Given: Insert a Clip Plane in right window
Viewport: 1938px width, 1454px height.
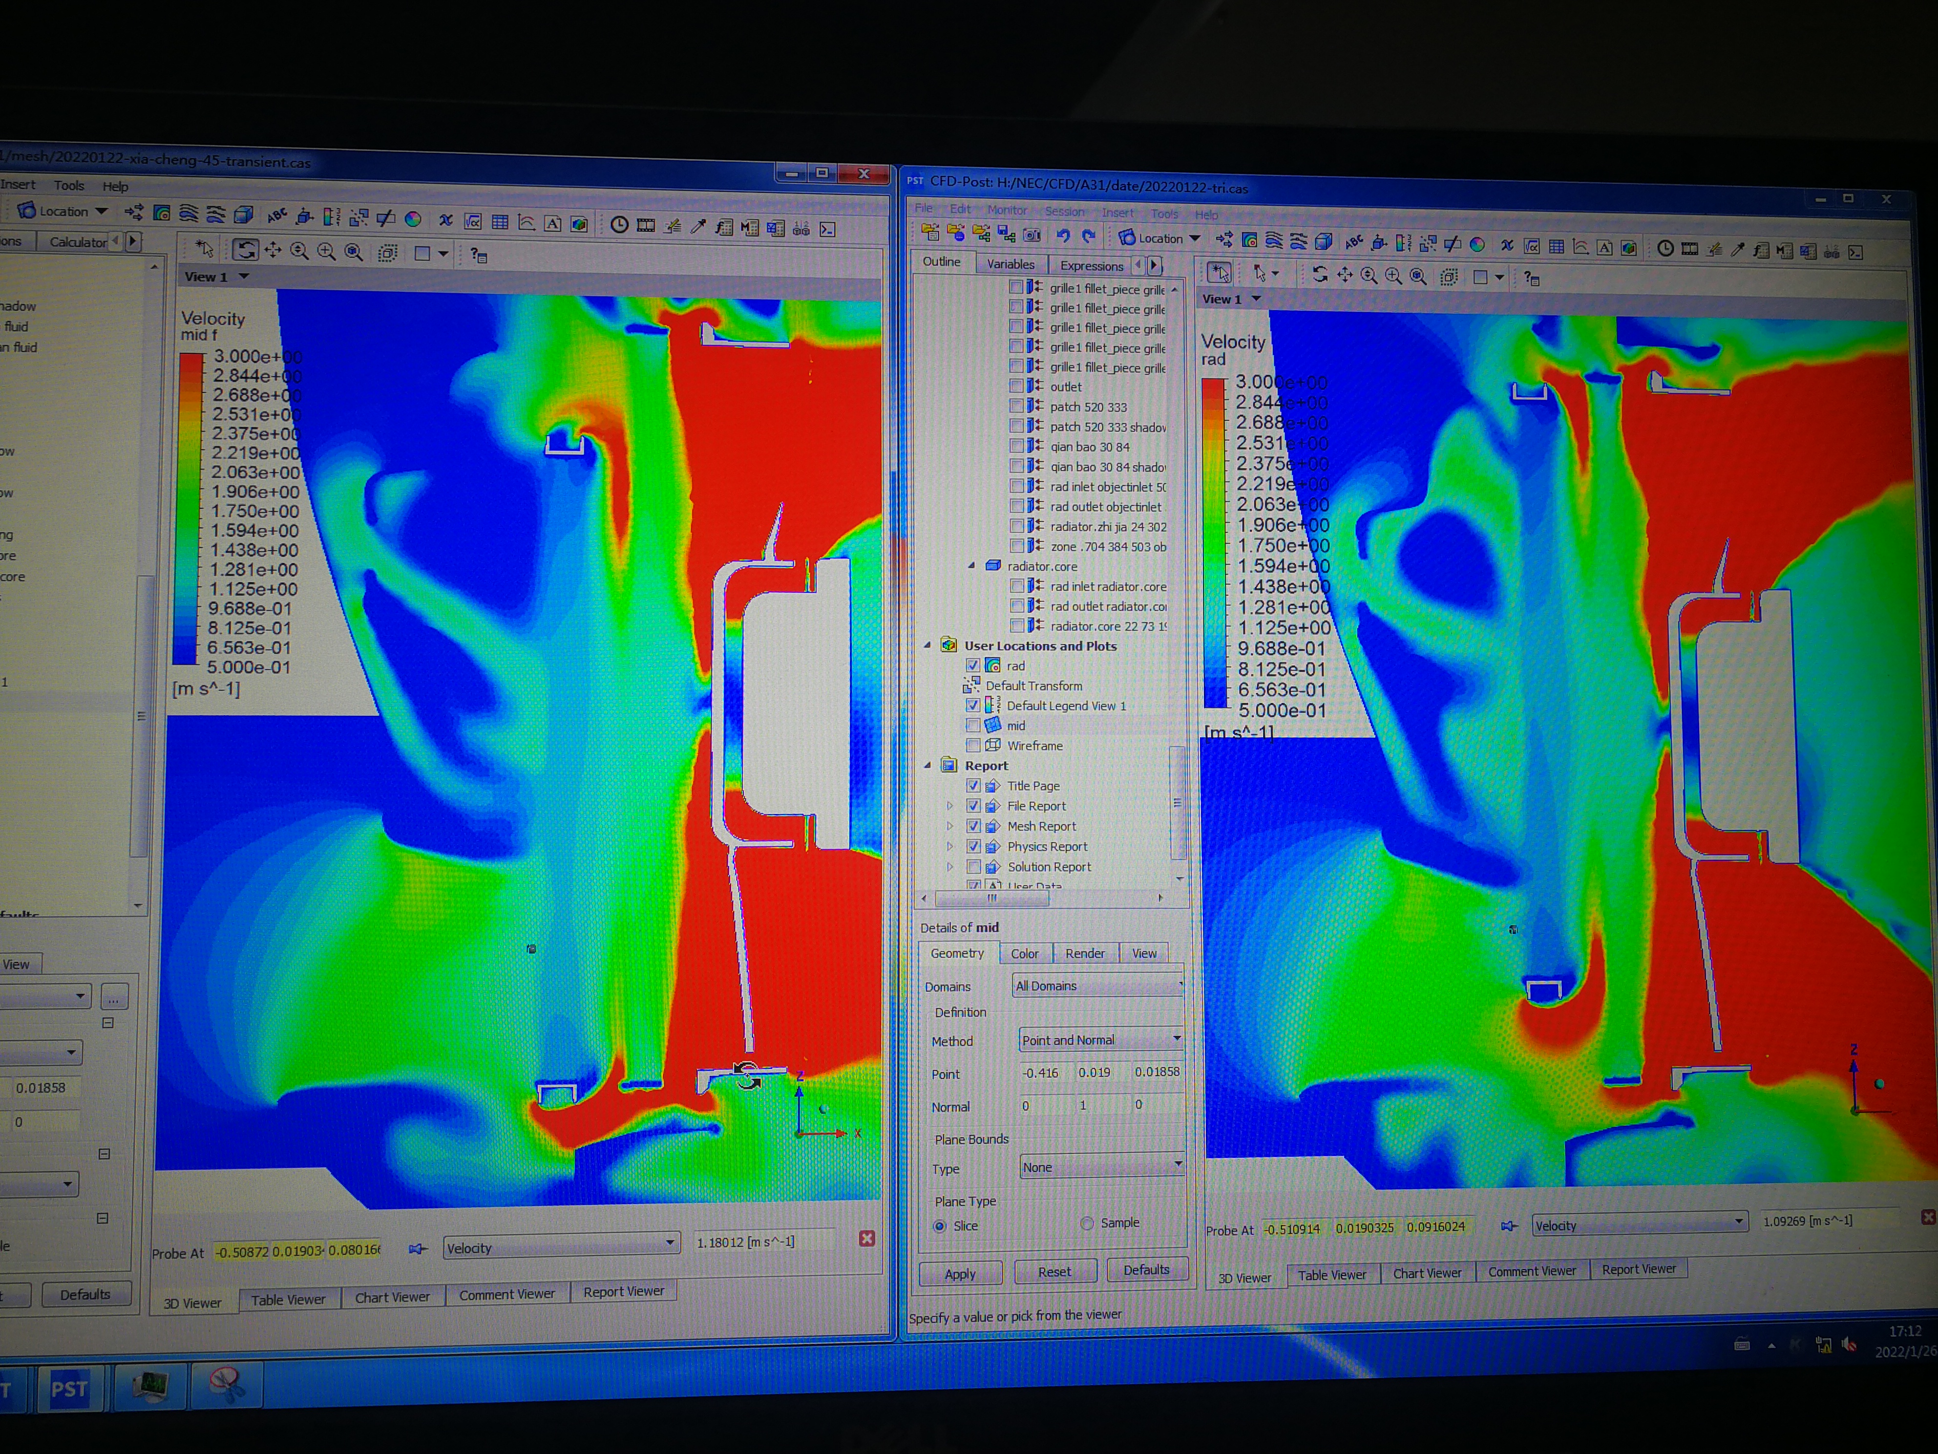Looking at the screenshot, I should click(1453, 244).
